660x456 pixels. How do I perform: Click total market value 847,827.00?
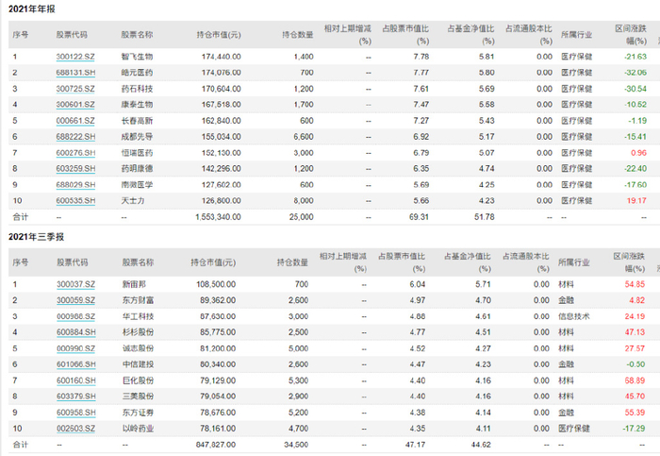pyautogui.click(x=216, y=445)
